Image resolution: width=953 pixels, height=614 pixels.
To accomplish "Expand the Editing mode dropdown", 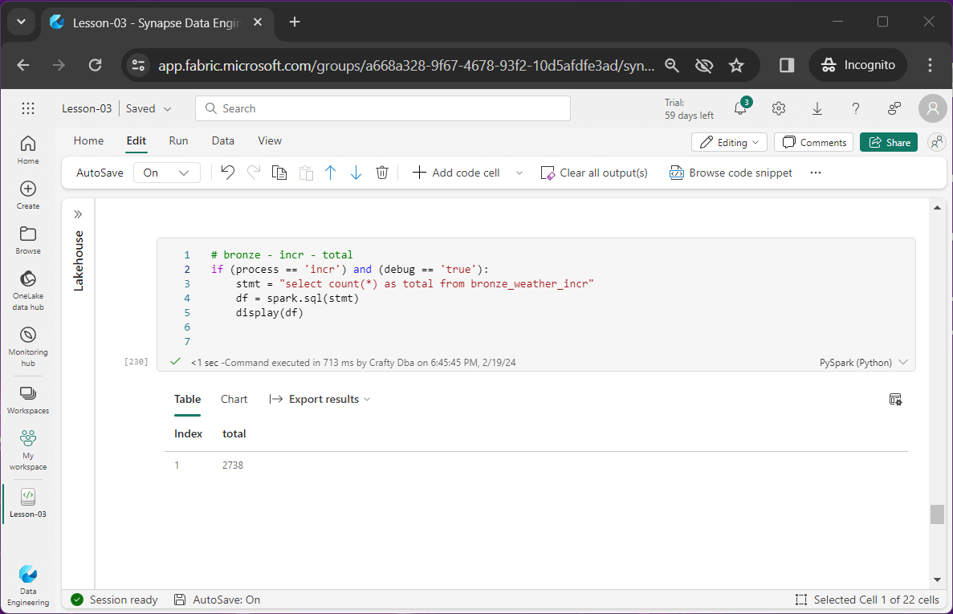I will tap(729, 142).
